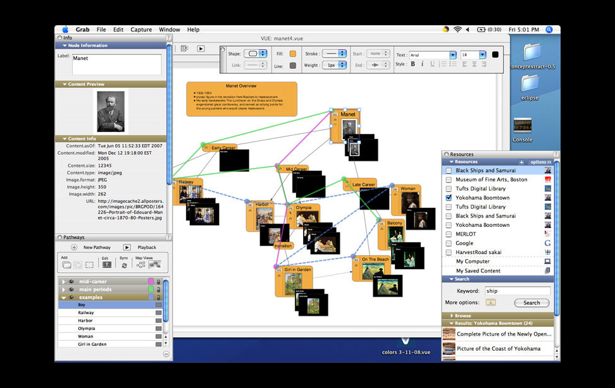Click the orange Fill color swatch

tap(292, 54)
